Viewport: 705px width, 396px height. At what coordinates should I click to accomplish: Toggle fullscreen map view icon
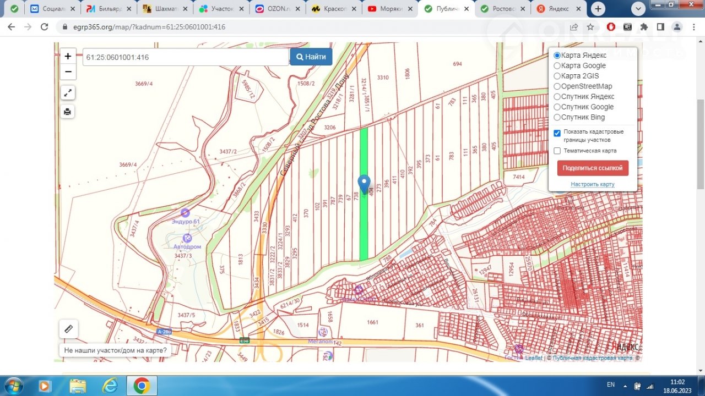click(68, 93)
